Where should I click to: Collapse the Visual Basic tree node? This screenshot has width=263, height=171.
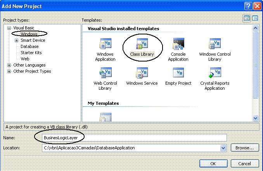9,28
